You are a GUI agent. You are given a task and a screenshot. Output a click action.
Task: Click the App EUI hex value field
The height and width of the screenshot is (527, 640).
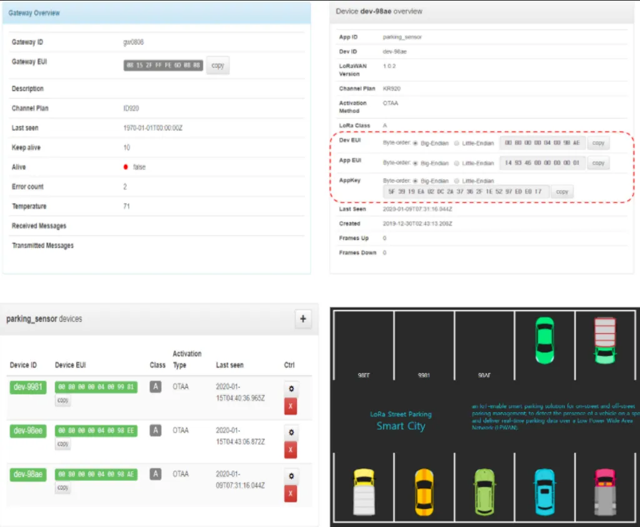542,163
